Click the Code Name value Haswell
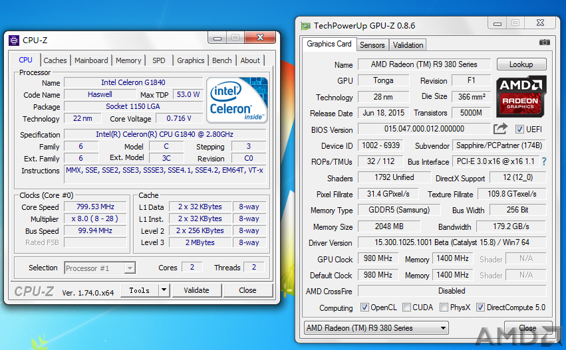Screen dimensions: 566x350 [100, 94]
